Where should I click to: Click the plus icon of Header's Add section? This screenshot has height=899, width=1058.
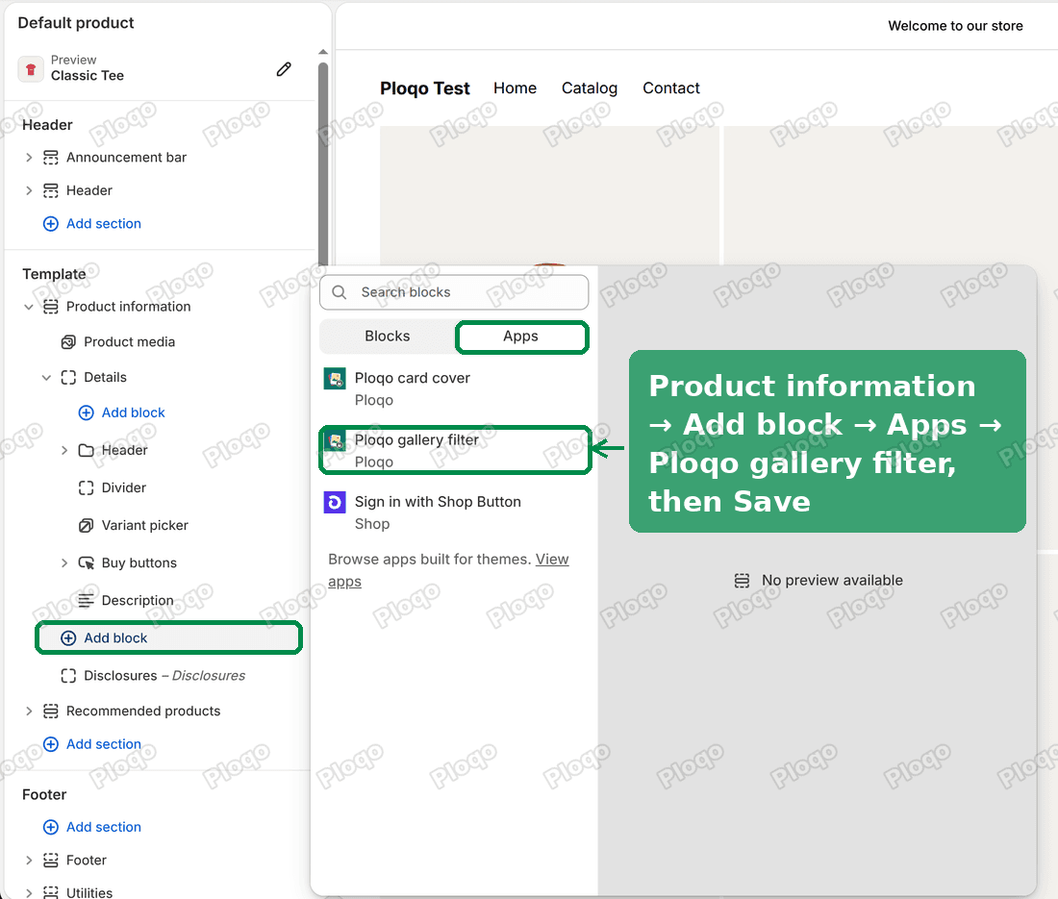[51, 223]
